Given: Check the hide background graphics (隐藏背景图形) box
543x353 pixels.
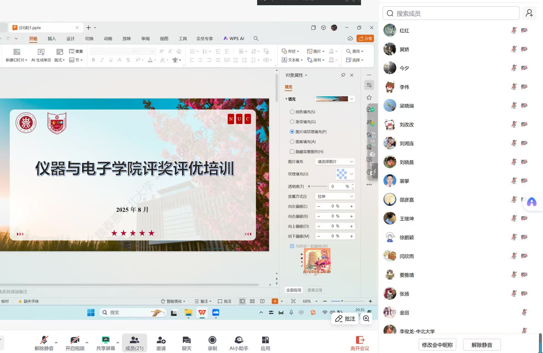Looking at the screenshot, I should [x=292, y=151].
